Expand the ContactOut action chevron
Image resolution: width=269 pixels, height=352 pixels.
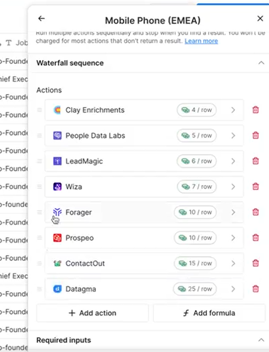pyautogui.click(x=233, y=264)
